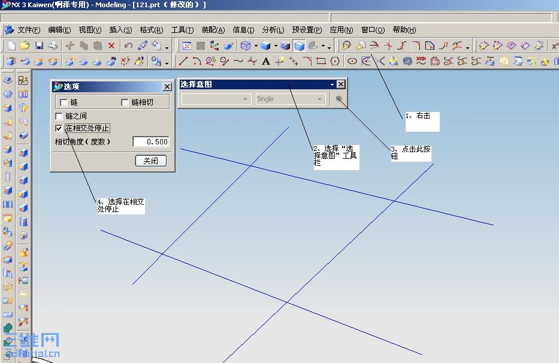Image resolution: width=559 pixels, height=363 pixels.
Task: Click the Parabola curve icon
Action: (x=365, y=61)
